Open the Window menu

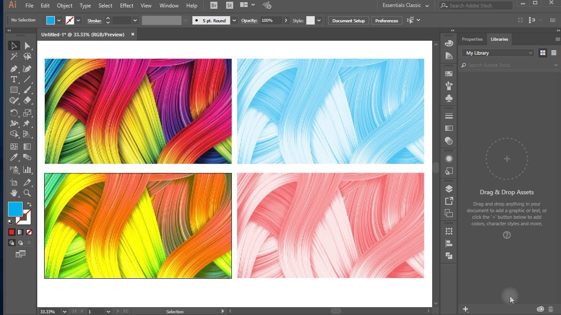pyautogui.click(x=169, y=5)
